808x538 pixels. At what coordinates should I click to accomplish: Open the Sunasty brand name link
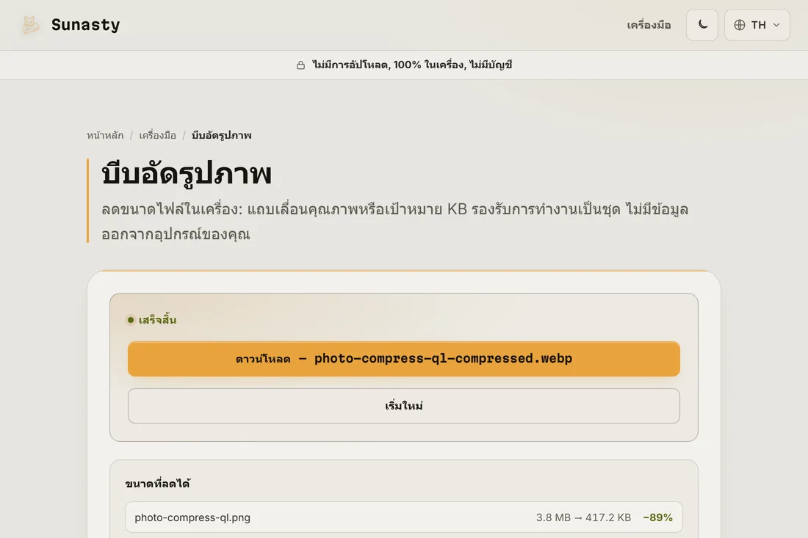[x=85, y=25]
